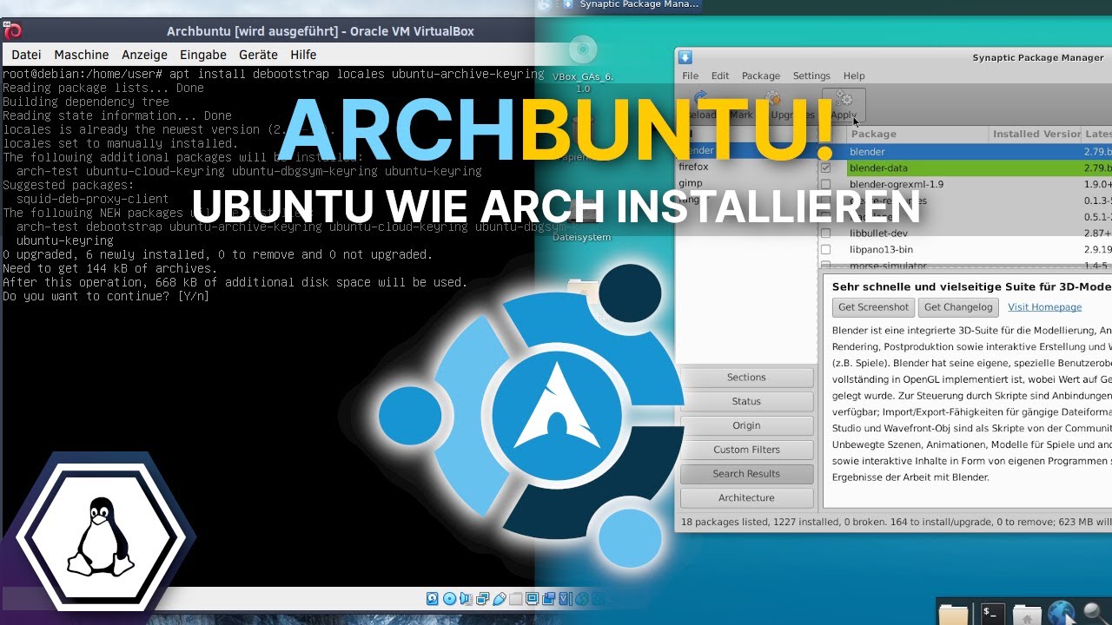Uncheck the blender-data package checkbox
This screenshot has width=1112, height=625.
tap(825, 168)
